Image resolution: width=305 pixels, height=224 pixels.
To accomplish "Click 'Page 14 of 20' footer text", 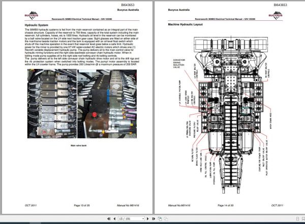I will click(x=225, y=205).
